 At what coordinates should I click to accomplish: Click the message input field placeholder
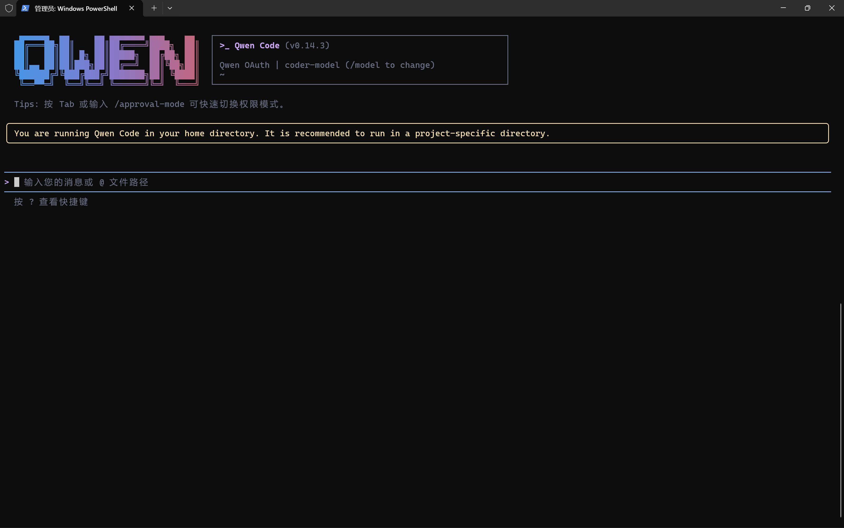86,182
